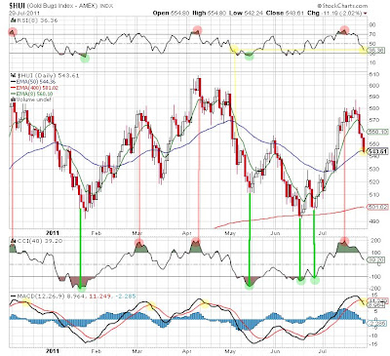Image resolution: width=390 pixels, height=356 pixels.
Task: Click the volume bar icon before Volume undef
Action: [x=13, y=99]
